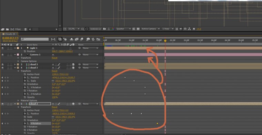Screen dimensions: 262x135
Task: Create a new folder in the Project panel
Action: click(7, 29)
